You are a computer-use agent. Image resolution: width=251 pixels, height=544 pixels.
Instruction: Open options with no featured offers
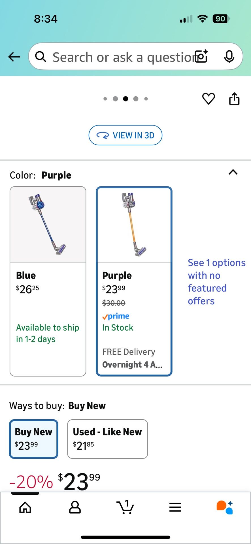coord(216,282)
